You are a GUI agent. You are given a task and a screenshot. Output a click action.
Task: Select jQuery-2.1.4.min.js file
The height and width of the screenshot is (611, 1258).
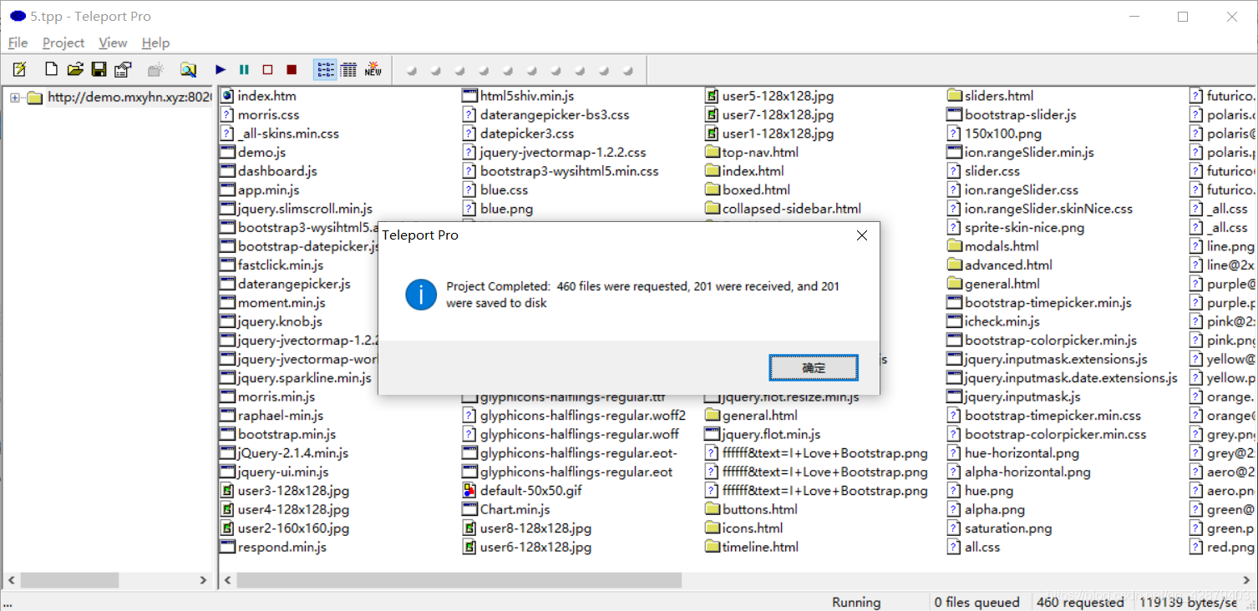(284, 453)
